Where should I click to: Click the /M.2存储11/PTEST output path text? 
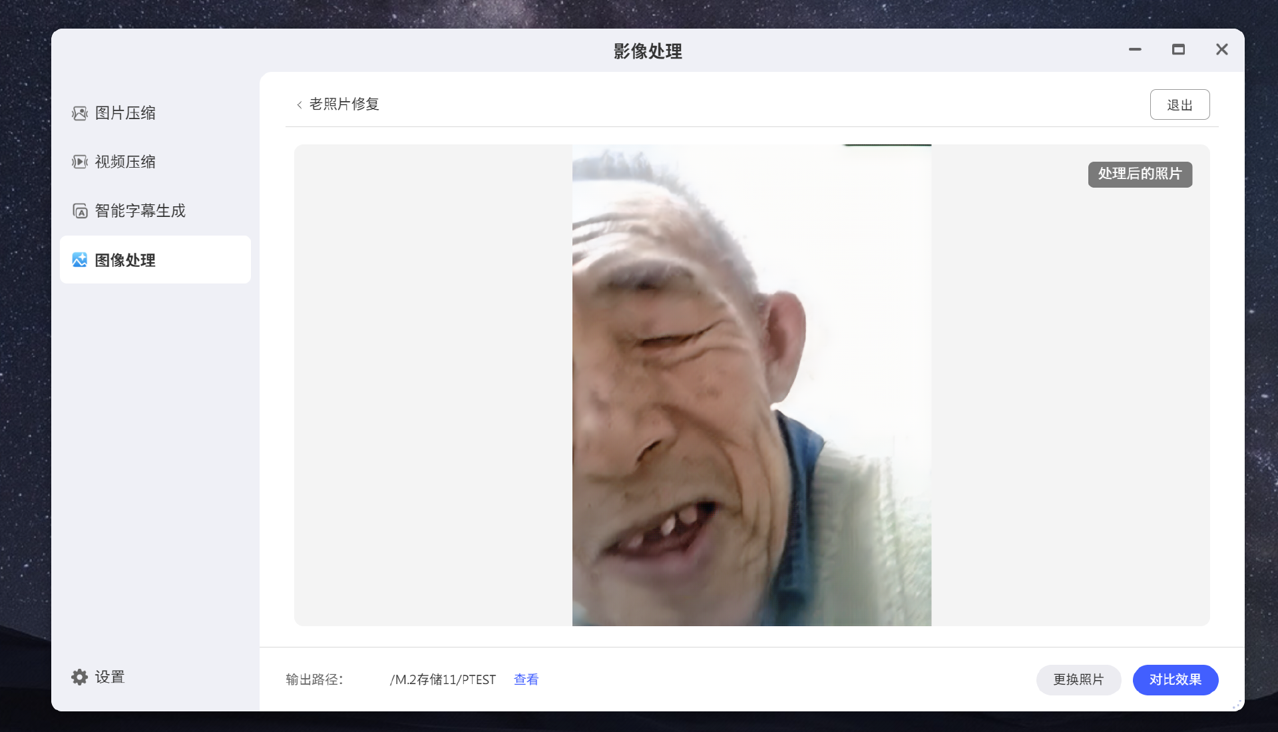[443, 679]
